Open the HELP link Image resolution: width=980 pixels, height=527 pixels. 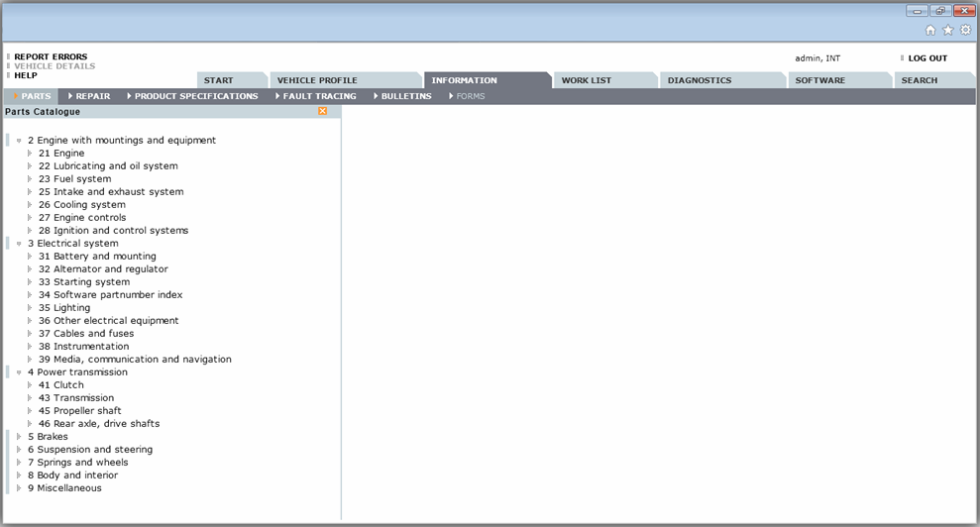pyautogui.click(x=26, y=75)
